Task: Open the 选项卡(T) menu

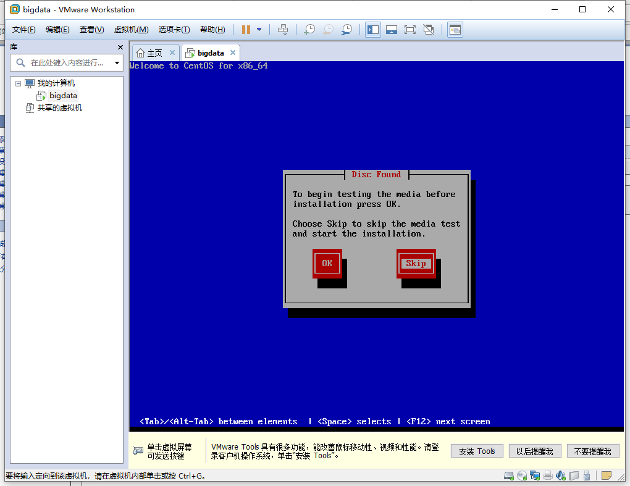Action: tap(174, 30)
